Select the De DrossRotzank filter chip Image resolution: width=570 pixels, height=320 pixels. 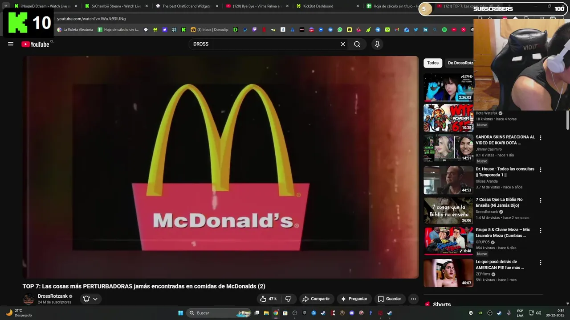[x=460, y=63]
